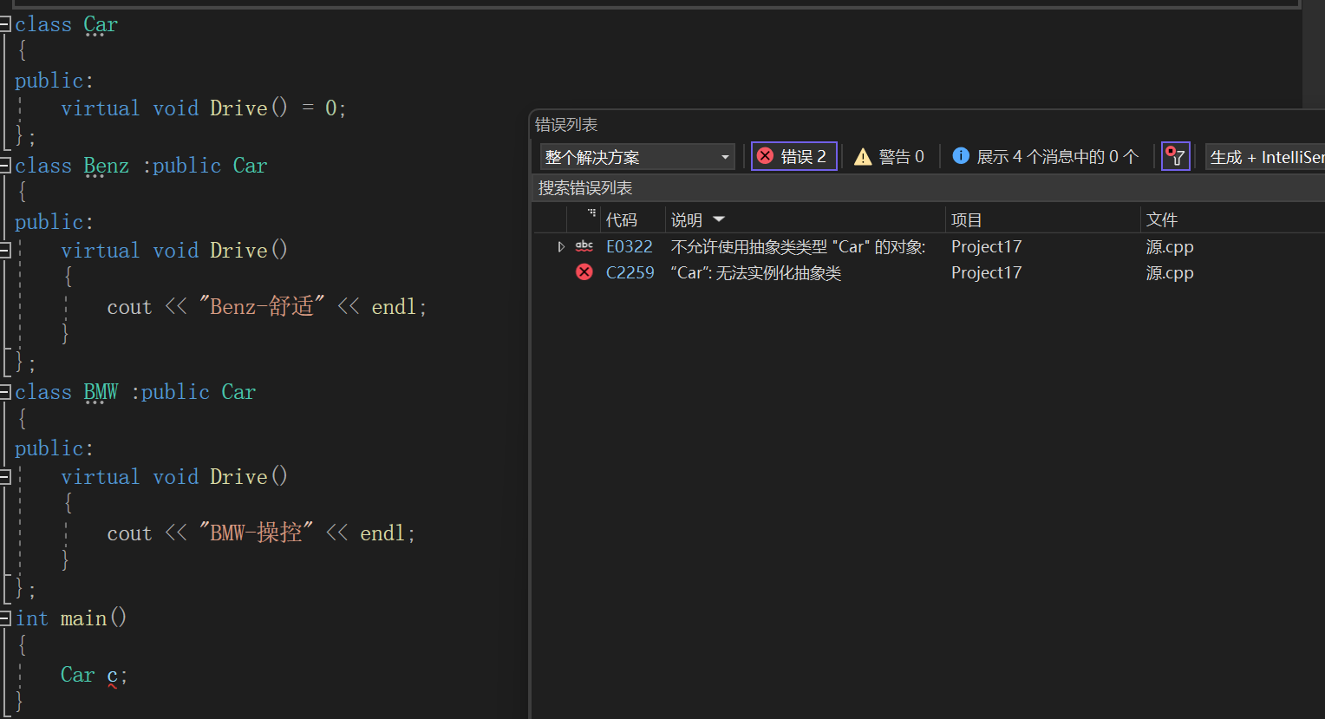Open the 说明 column filter arrow
Viewport: 1325px width, 719px height.
coord(719,220)
